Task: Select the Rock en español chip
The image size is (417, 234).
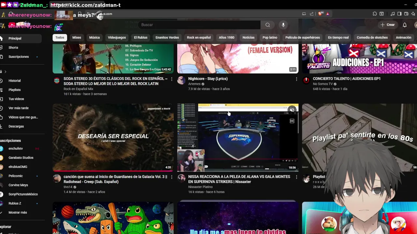Action: pos(199,37)
